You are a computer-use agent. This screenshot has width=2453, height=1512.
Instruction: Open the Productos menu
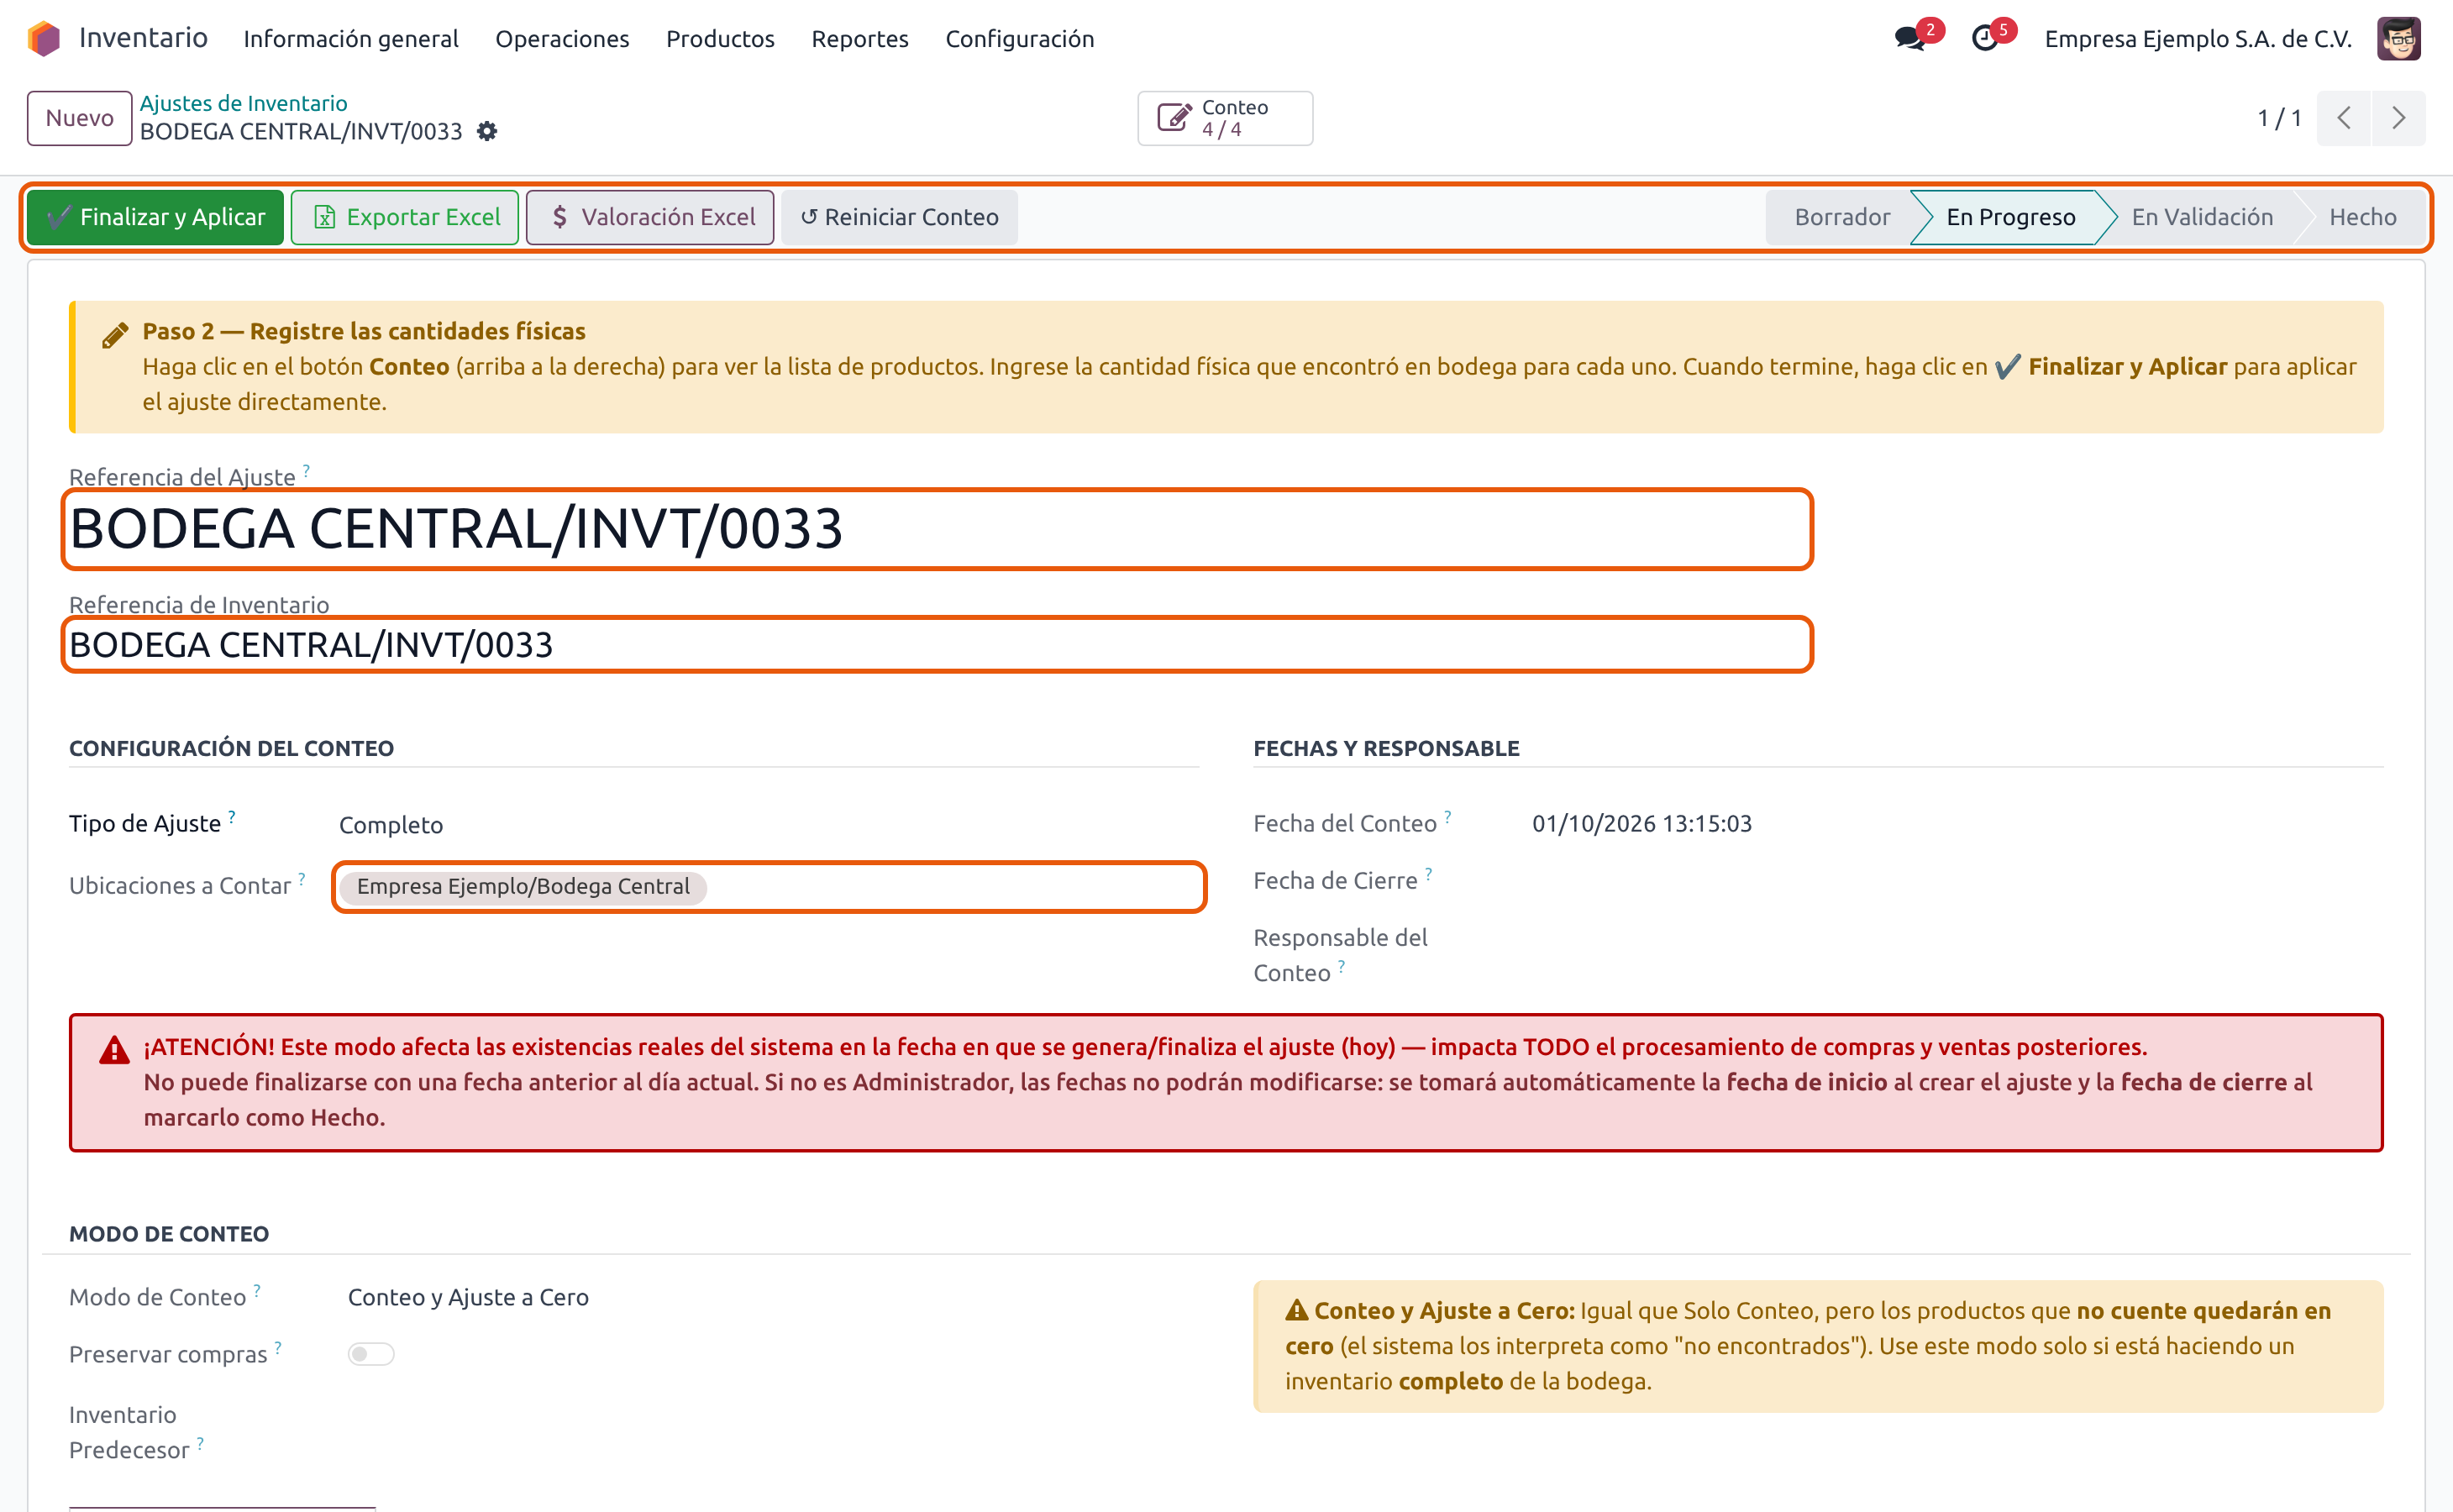click(x=720, y=39)
